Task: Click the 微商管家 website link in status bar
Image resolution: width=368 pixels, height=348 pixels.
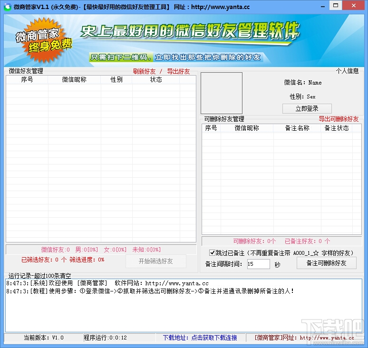Action: pos(304,338)
